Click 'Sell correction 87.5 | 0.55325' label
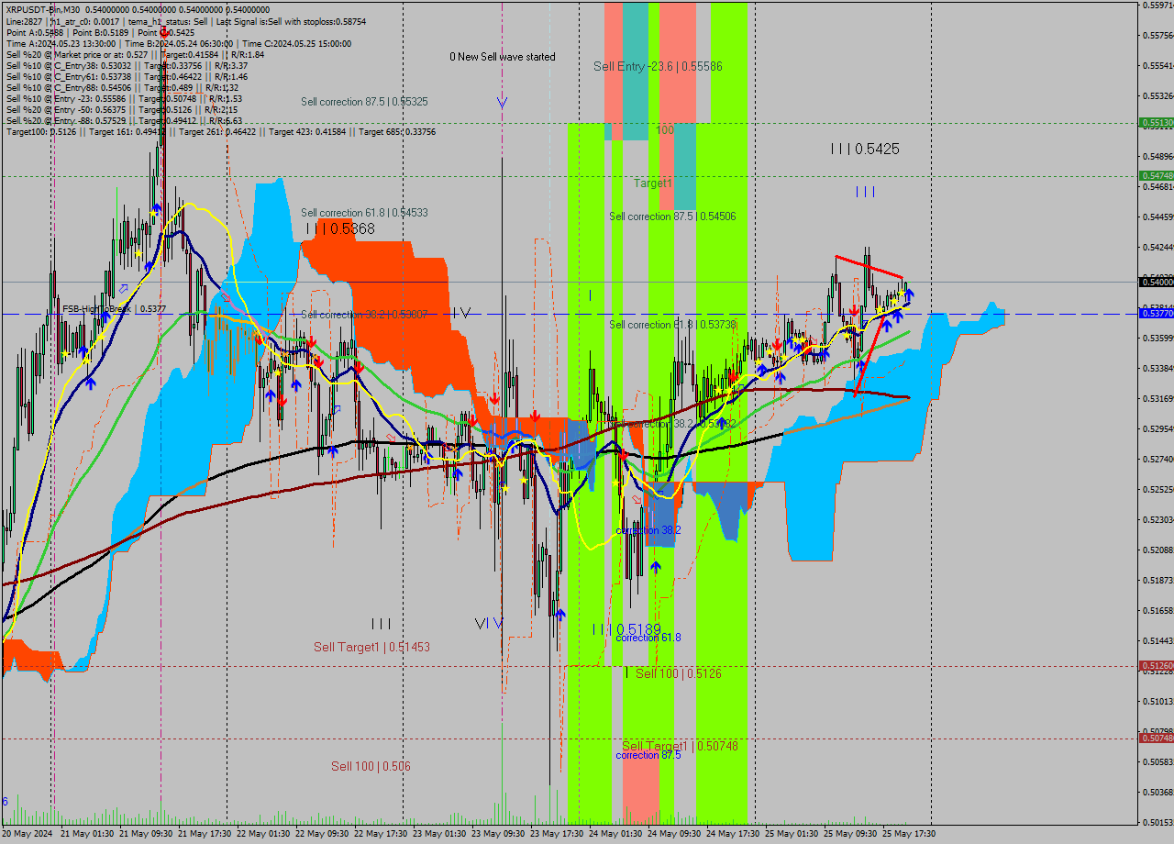Image resolution: width=1174 pixels, height=844 pixels. 364,102
